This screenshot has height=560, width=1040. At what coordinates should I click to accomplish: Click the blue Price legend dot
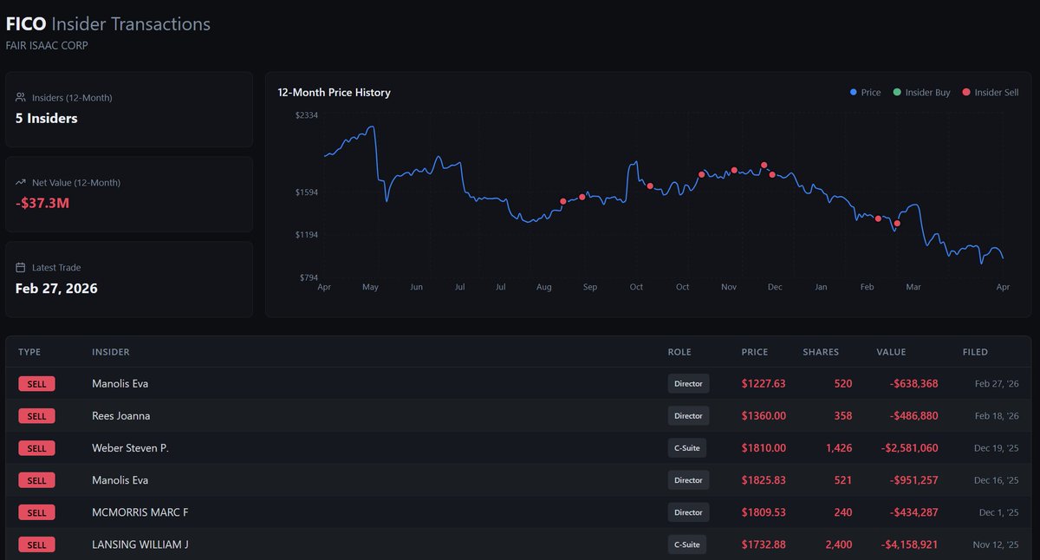pos(854,92)
